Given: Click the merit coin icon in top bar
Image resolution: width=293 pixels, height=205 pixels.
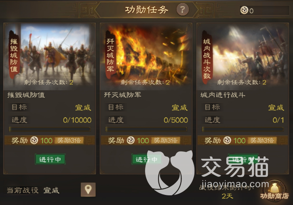Looking at the screenshot, I should point(244,10).
